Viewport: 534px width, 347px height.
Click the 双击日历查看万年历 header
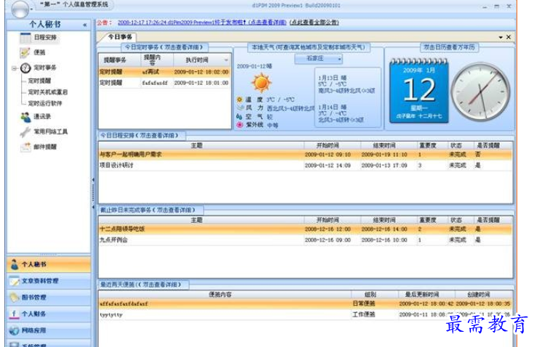click(449, 47)
